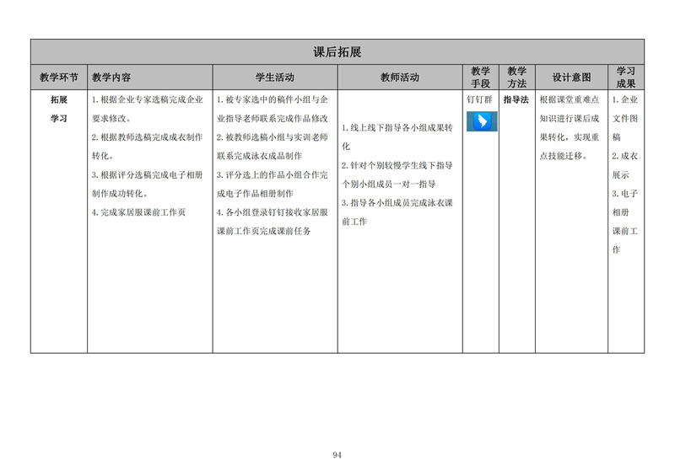675x476 pixels.
Task: Click line '3. 根据评分选稿完成电子相册'
Action: click(x=147, y=174)
